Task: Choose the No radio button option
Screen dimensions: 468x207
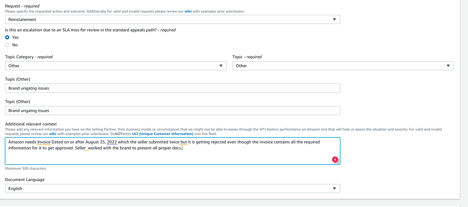Action: click(x=7, y=45)
